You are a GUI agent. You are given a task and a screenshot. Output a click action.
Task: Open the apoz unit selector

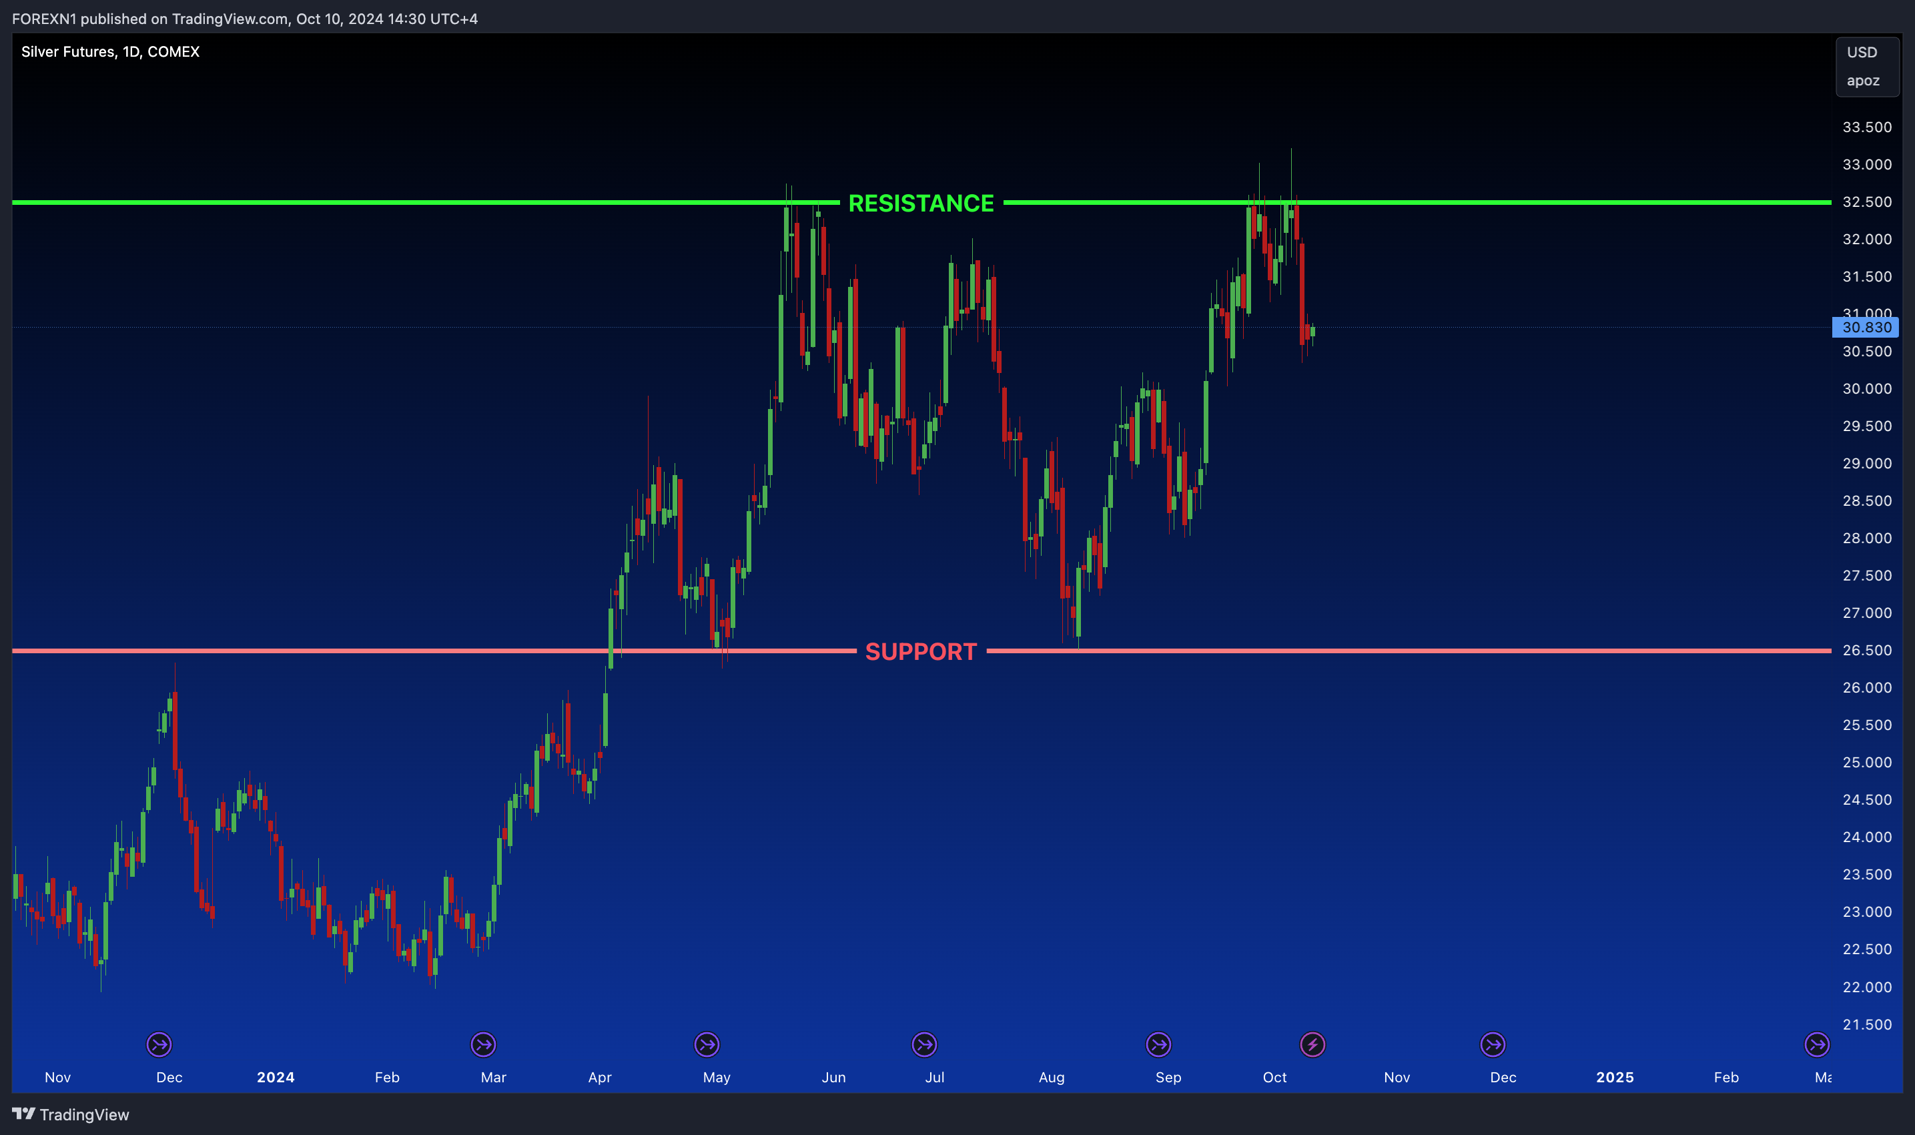(x=1863, y=81)
